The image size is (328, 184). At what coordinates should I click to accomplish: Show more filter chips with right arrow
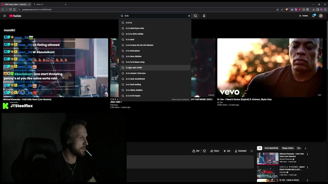(x=305, y=148)
